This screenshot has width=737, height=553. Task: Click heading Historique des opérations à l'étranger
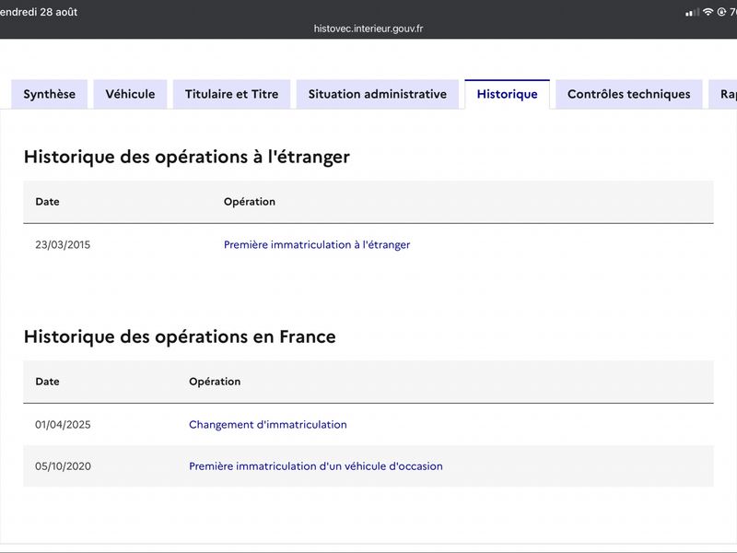(x=187, y=157)
